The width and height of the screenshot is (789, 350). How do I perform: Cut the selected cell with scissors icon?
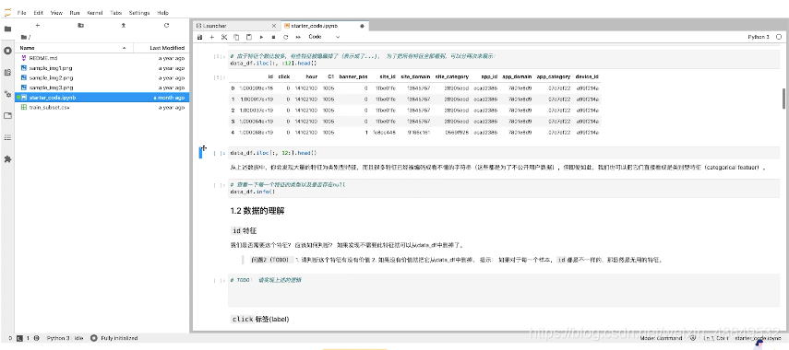[x=224, y=37]
